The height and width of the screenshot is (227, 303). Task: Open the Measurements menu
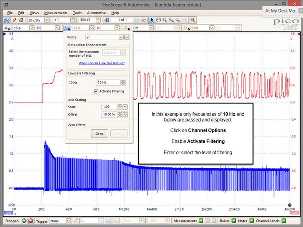tap(56, 13)
